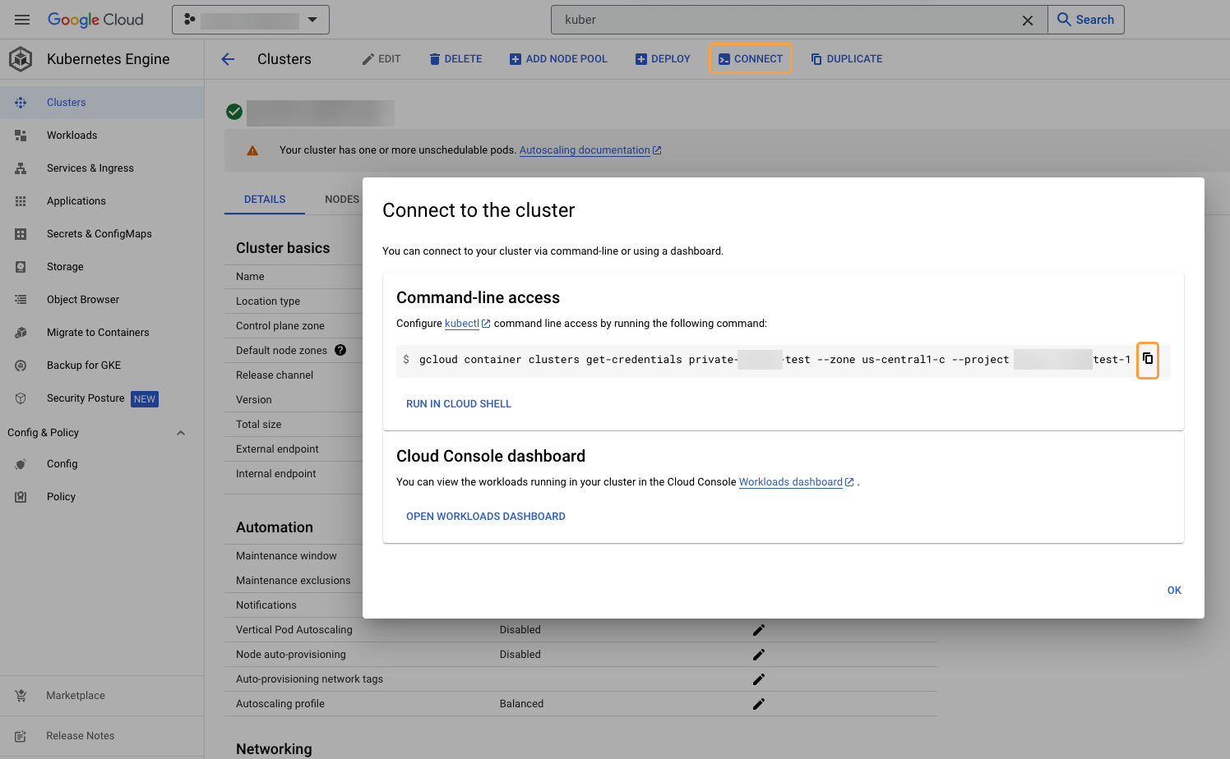Select the Workloads icon in the sidebar
This screenshot has width=1230, height=759.
click(21, 135)
